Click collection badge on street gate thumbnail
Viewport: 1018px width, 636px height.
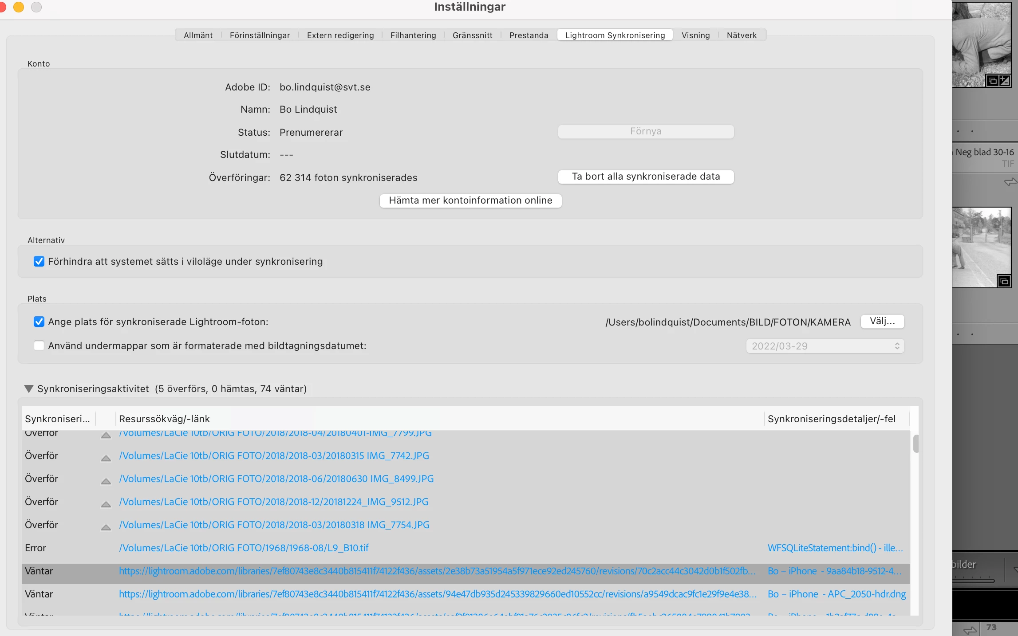coord(1004,281)
